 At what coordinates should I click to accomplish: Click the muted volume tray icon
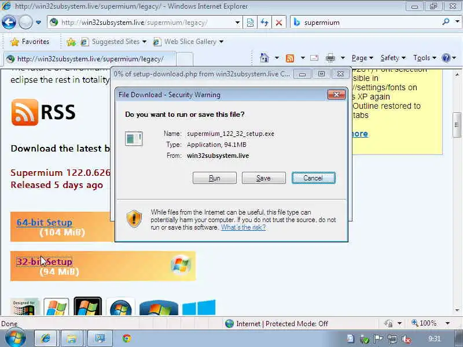(407, 339)
